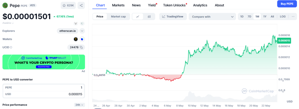Click the share icon next to watchlist

click(x=81, y=6)
